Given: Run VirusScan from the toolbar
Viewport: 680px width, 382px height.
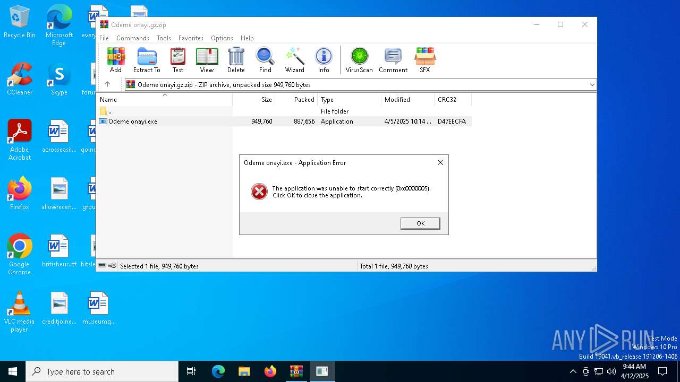Looking at the screenshot, I should [359, 60].
